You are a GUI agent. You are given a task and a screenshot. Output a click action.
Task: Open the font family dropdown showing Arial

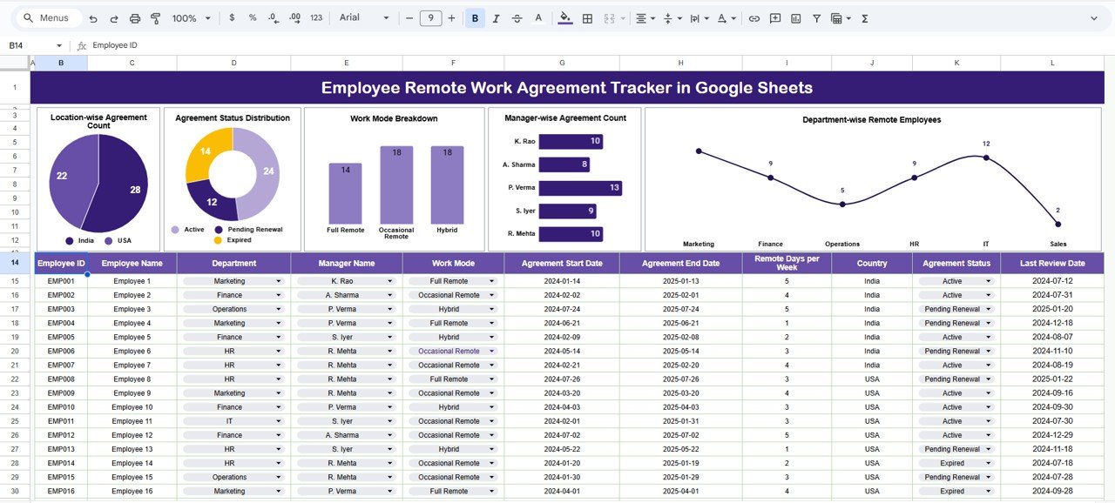pos(360,17)
